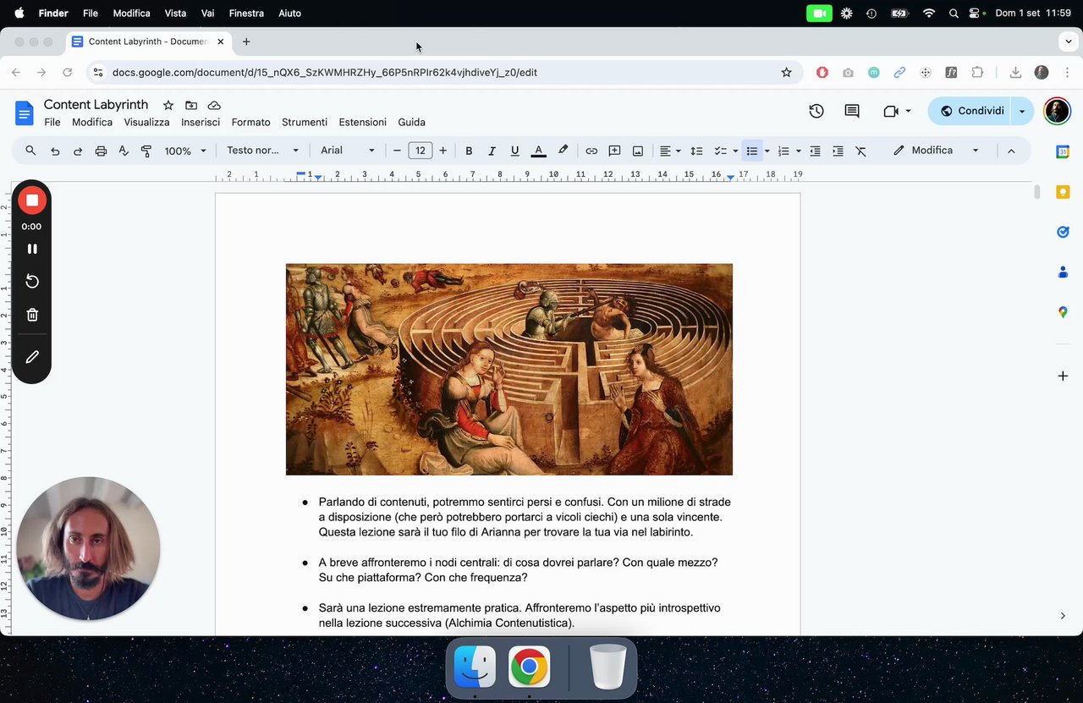The width and height of the screenshot is (1083, 703).
Task: Open Google Calendar side panel
Action: [x=1063, y=151]
